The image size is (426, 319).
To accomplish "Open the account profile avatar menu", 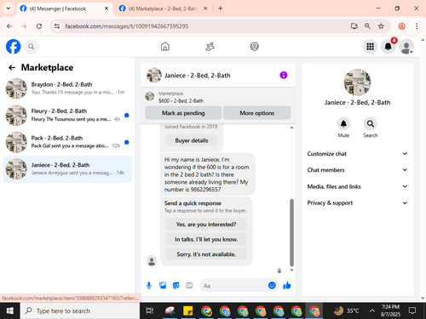I will (x=406, y=47).
